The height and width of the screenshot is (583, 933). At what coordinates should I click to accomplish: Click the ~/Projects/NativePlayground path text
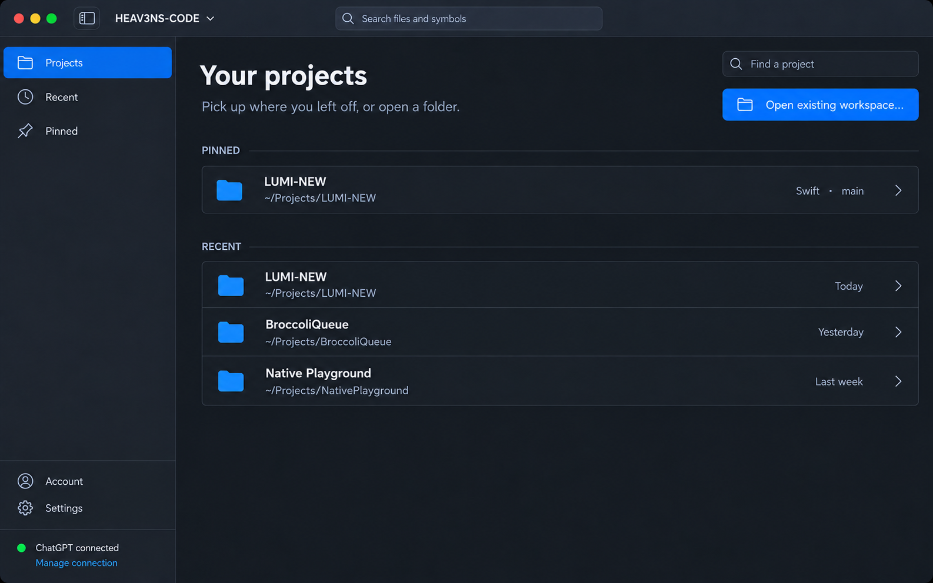[336, 390]
